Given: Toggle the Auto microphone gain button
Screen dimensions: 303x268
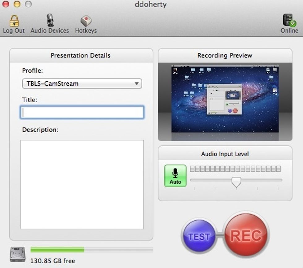Looking at the screenshot, I should [175, 176].
